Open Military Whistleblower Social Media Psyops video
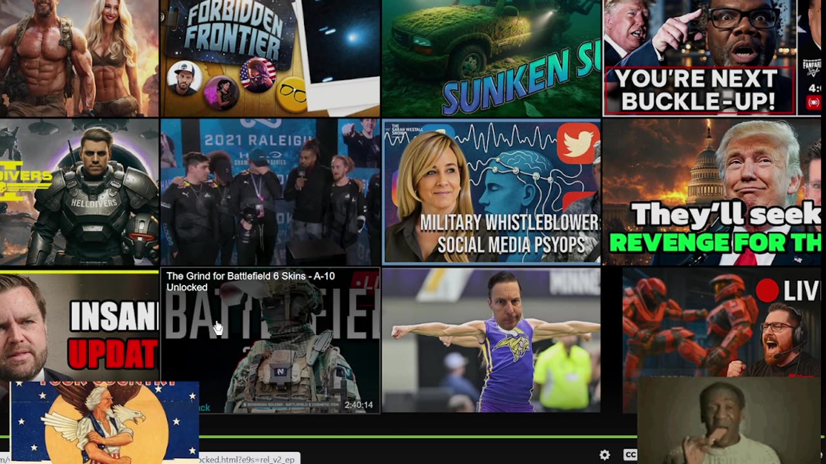The image size is (826, 464). [x=491, y=192]
